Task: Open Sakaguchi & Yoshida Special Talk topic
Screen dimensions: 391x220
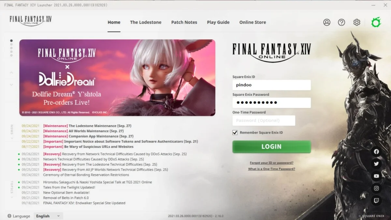Action: click(x=97, y=182)
